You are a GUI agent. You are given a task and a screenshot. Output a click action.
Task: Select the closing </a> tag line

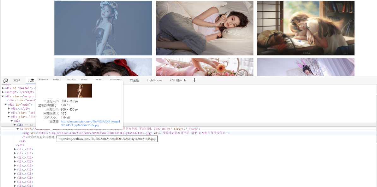tap(22, 141)
